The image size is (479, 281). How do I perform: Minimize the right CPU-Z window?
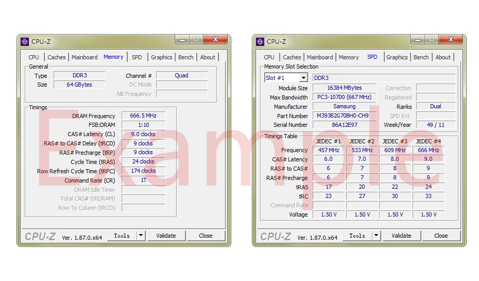point(418,40)
